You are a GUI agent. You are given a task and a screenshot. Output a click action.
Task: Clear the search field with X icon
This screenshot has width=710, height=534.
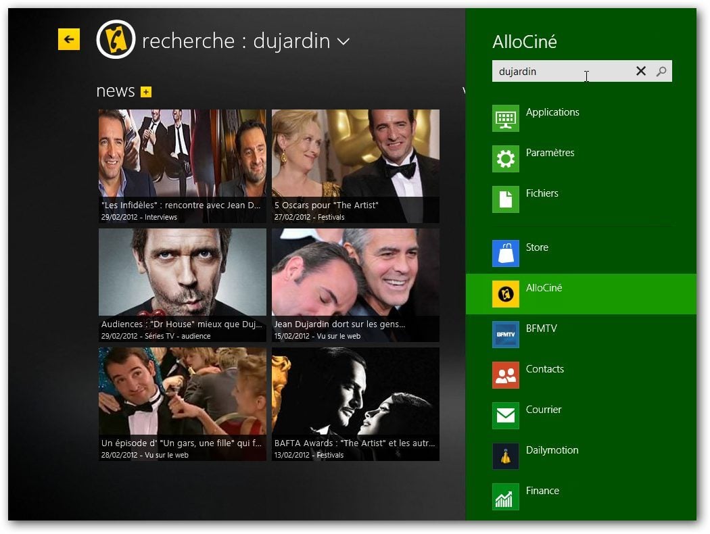(640, 71)
